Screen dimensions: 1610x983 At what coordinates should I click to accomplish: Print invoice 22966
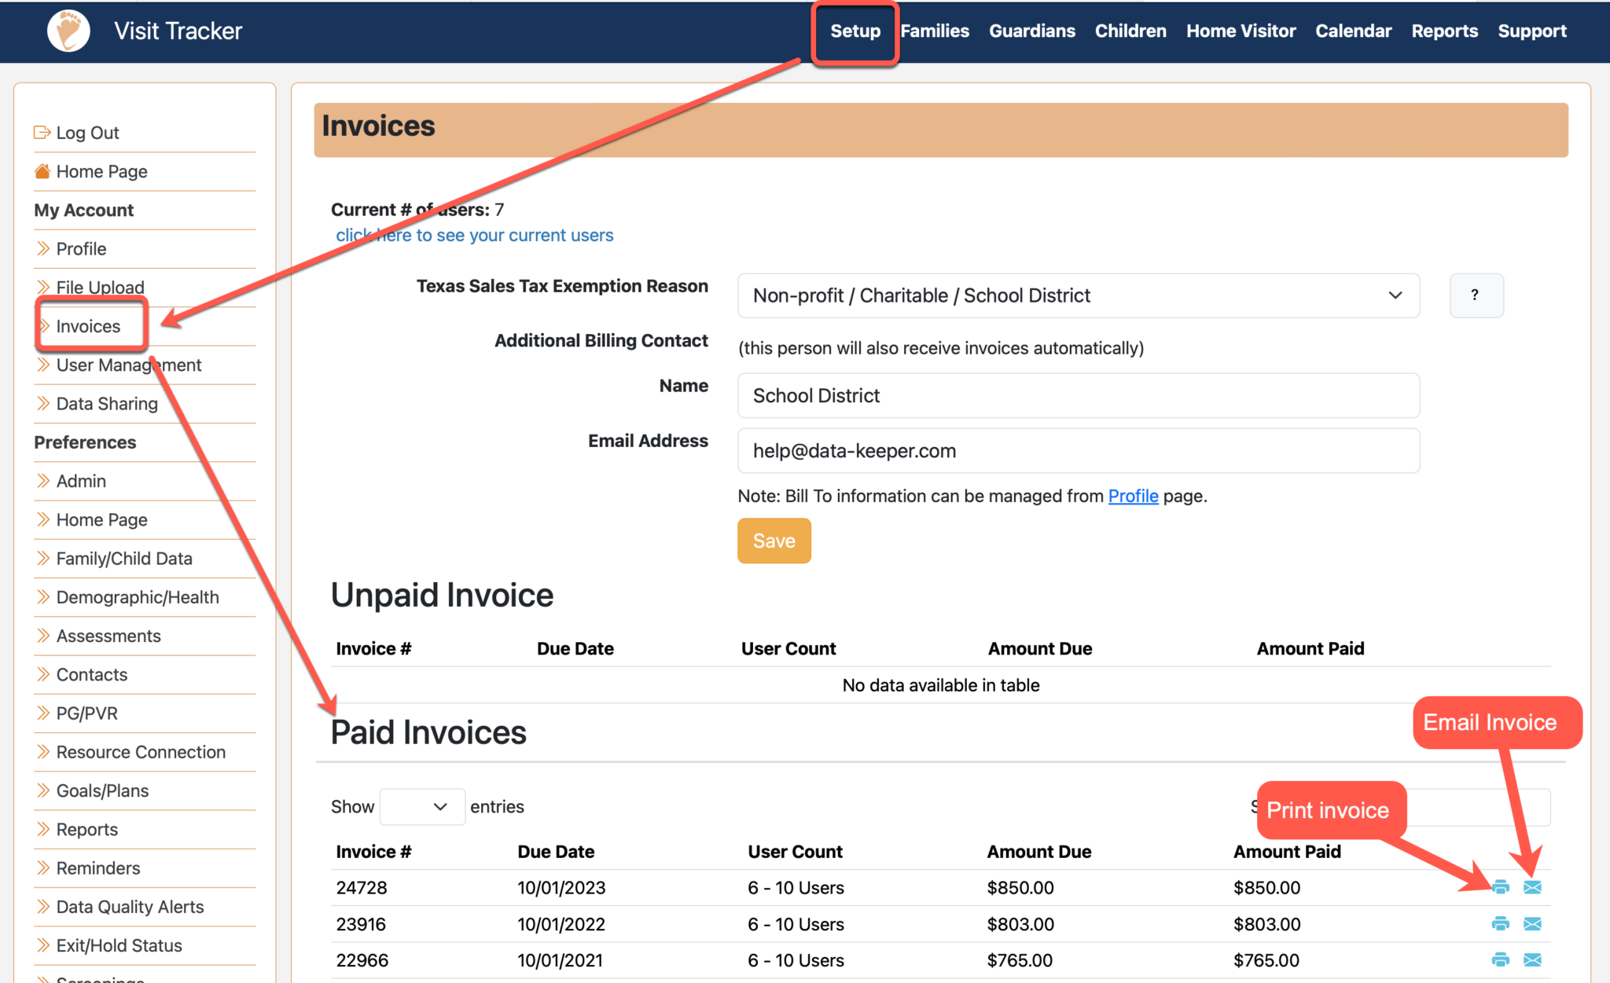[x=1500, y=959]
